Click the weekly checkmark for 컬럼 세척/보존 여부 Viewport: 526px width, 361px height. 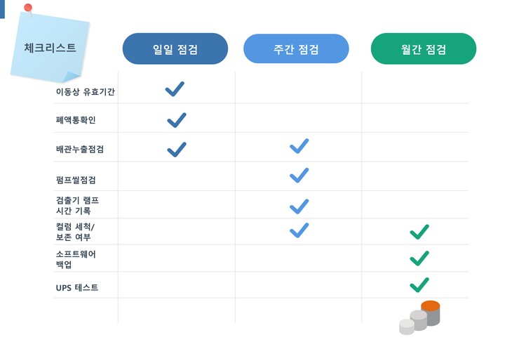[299, 230]
